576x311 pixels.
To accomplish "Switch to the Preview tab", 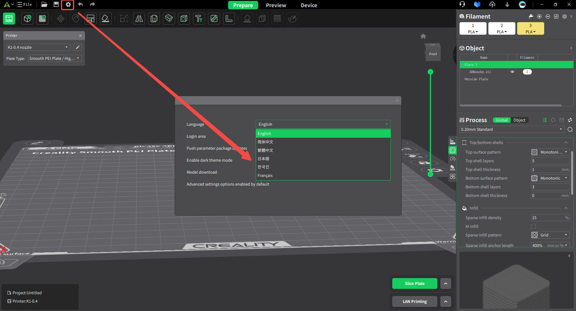I will (x=276, y=5).
